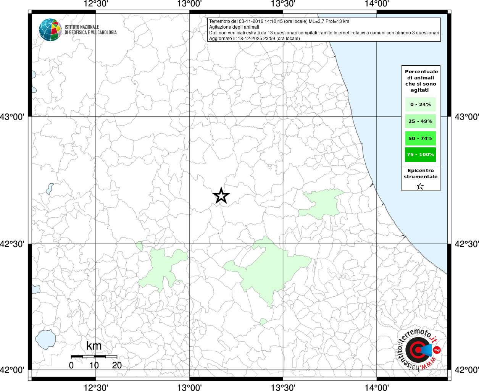This screenshot has width=479, height=391.
Task: Click the 'km' scale unit label
Action: (x=94, y=346)
